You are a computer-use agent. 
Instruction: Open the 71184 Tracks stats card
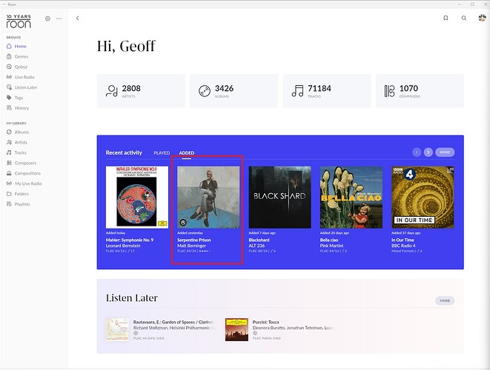(327, 91)
